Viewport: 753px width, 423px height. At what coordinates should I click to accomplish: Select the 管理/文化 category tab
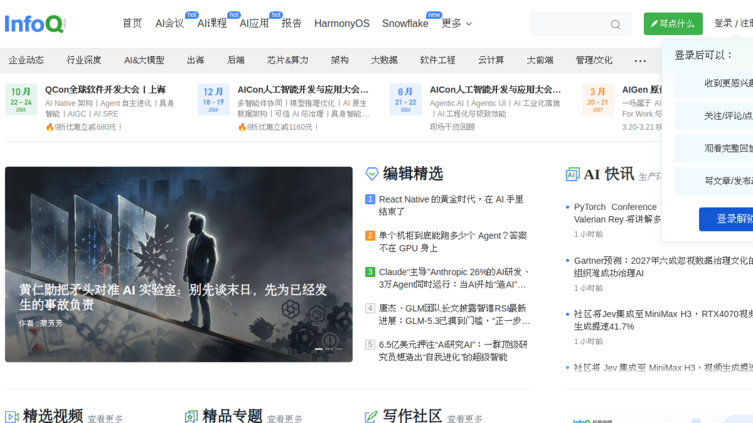coord(594,60)
